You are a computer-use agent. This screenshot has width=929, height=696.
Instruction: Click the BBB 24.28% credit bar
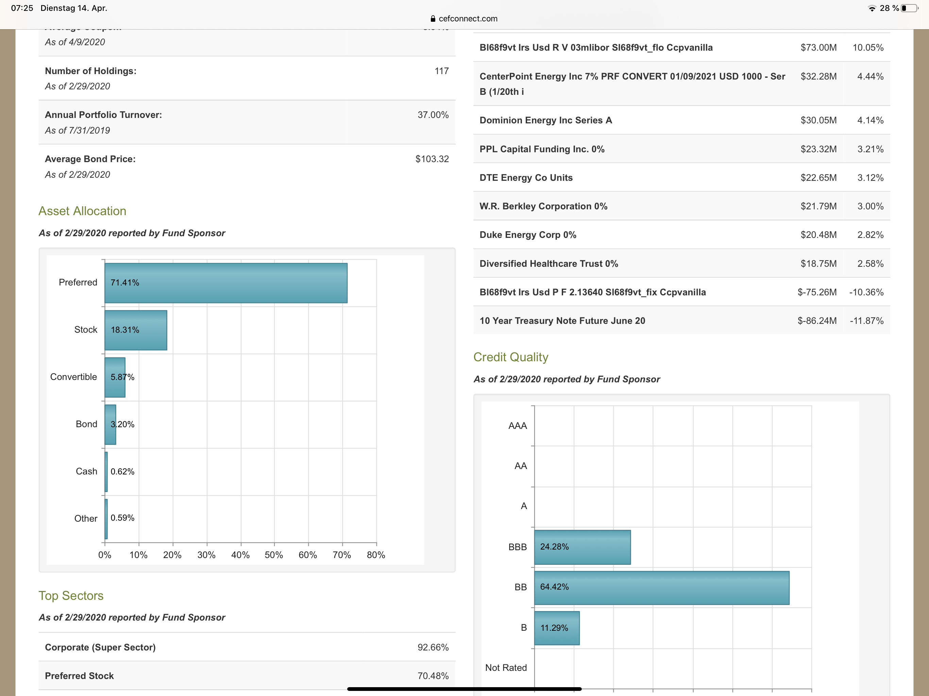tap(582, 547)
